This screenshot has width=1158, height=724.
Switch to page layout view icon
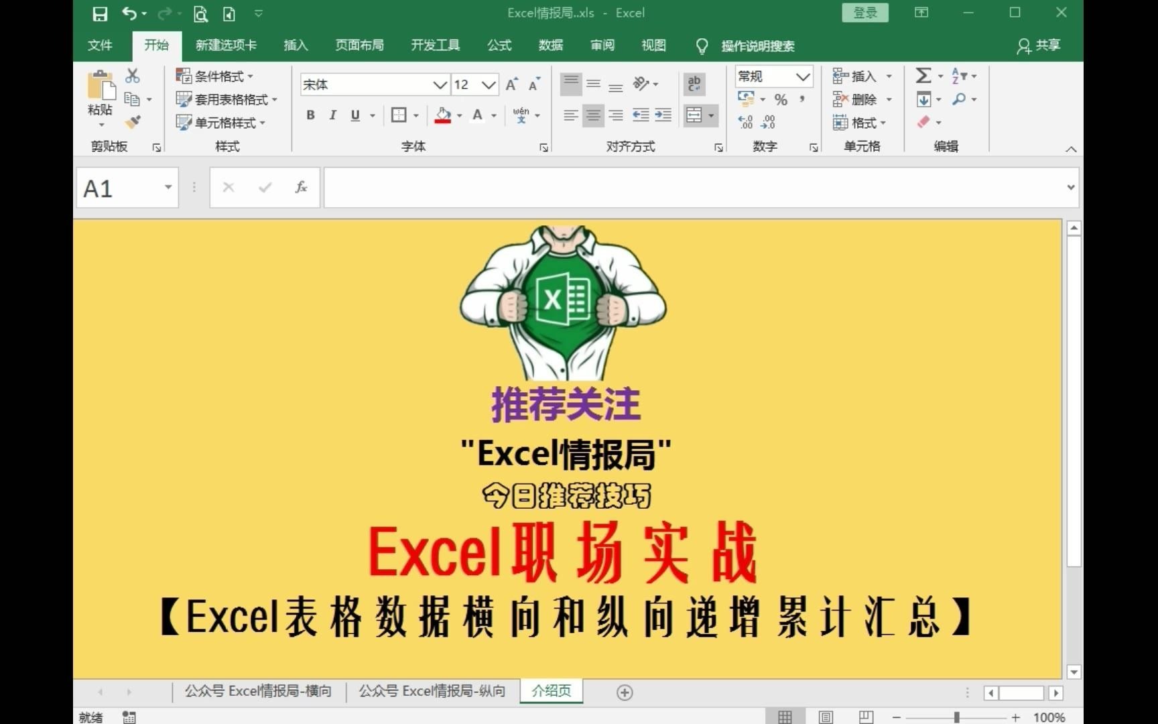point(826,717)
